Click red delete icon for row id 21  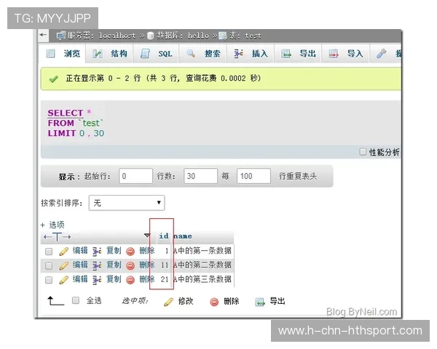130,280
